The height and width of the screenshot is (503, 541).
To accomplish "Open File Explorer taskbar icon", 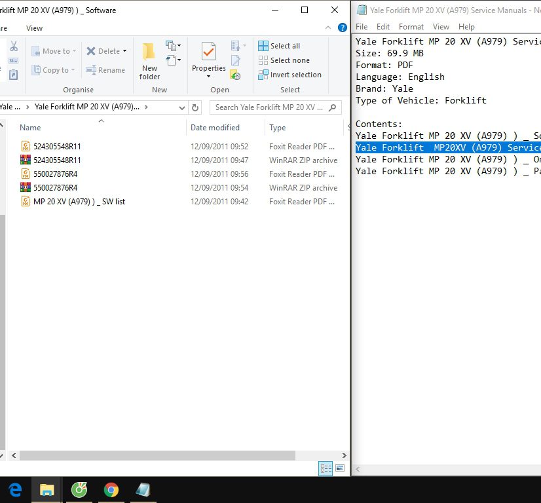I will (x=47, y=490).
